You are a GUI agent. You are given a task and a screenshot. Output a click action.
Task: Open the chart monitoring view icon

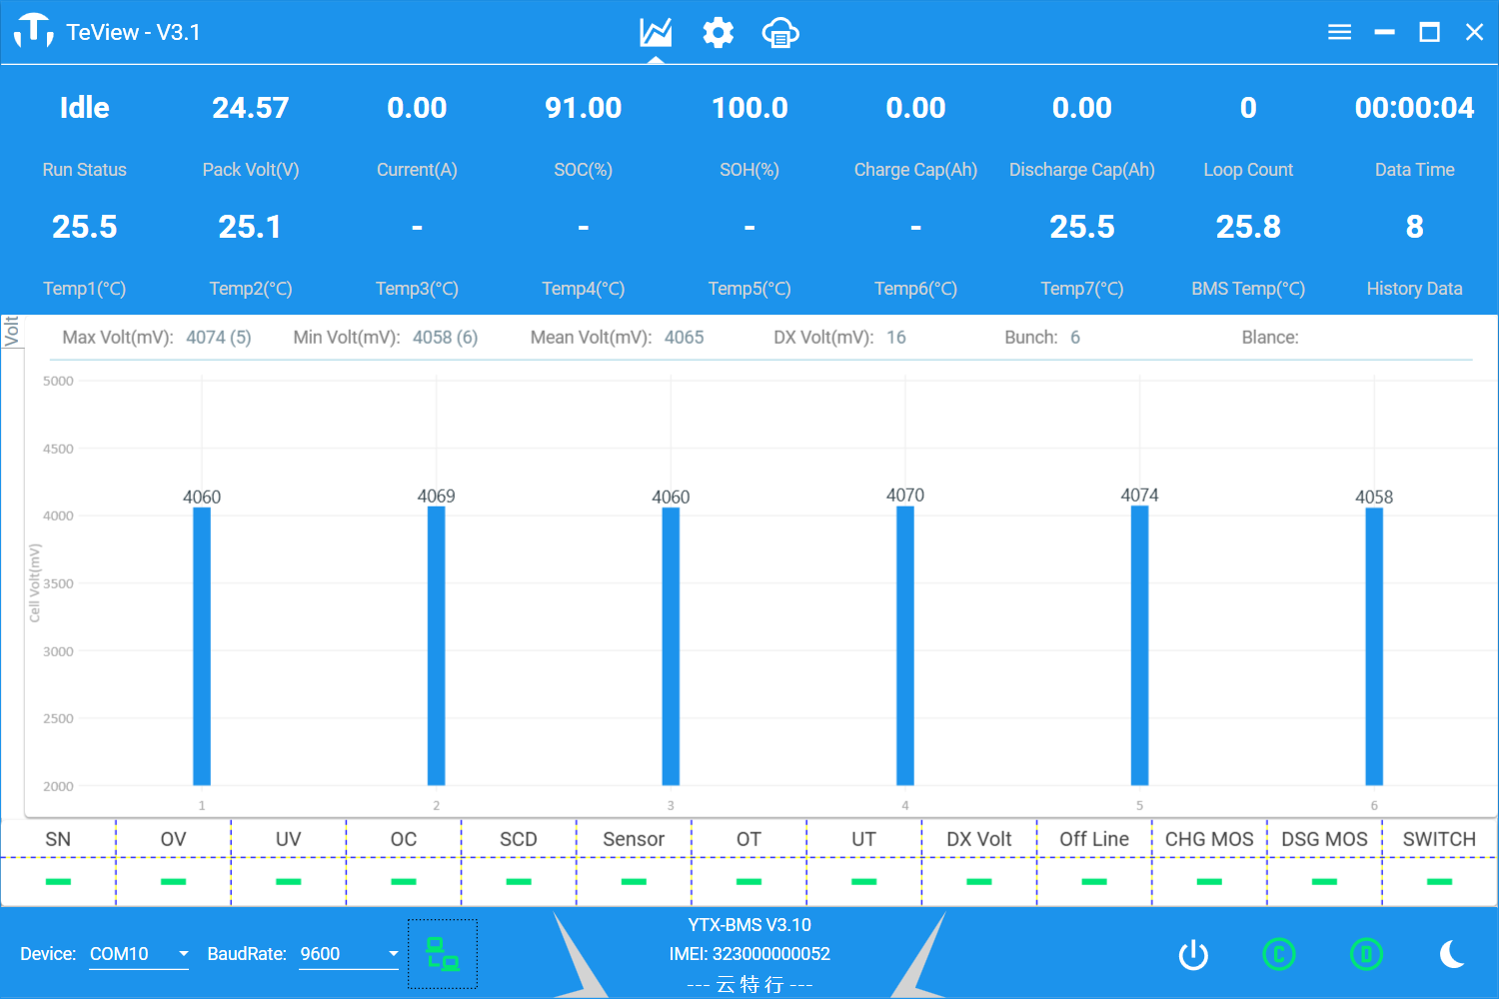click(656, 33)
